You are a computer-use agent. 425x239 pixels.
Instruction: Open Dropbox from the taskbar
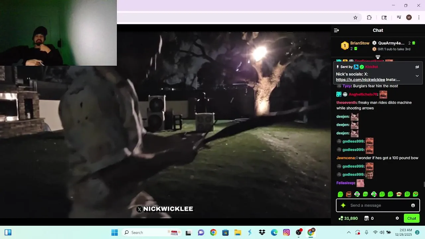point(262,232)
